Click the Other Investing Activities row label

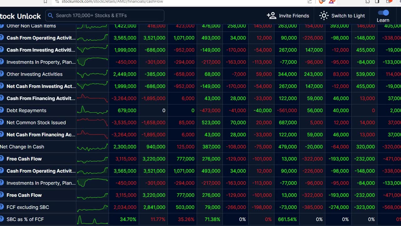[34, 74]
